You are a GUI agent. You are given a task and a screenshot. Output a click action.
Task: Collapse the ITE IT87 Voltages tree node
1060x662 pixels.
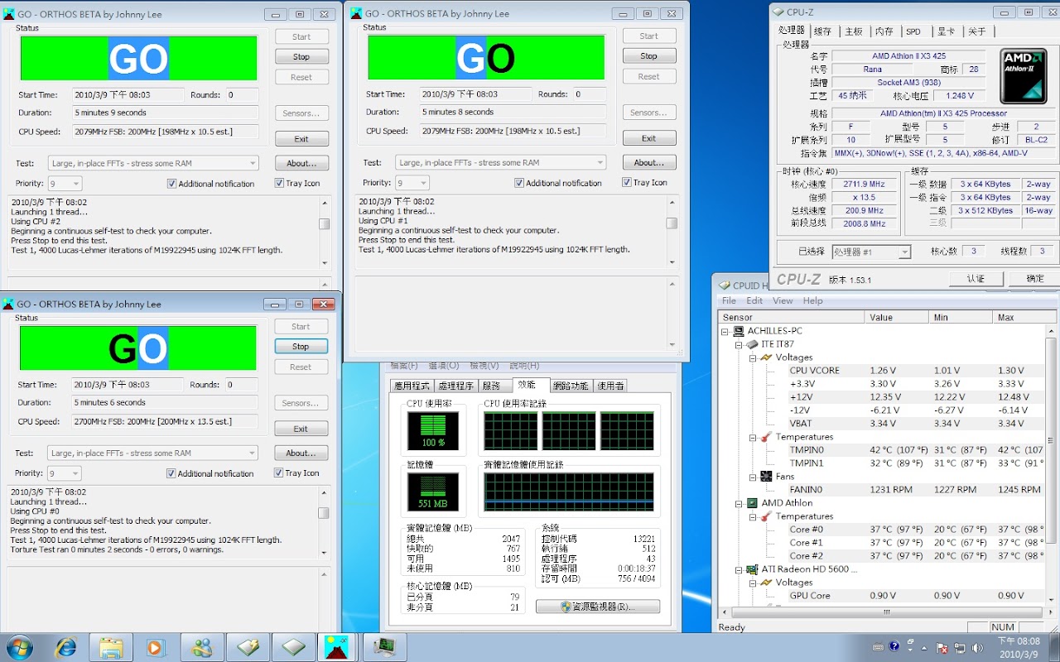[752, 357]
